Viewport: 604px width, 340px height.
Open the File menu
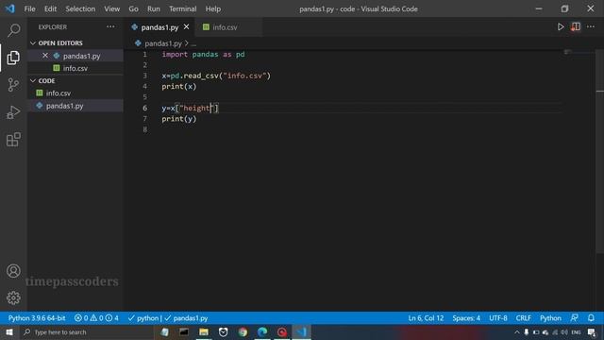coord(29,8)
